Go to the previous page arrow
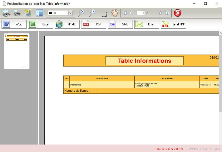 (131, 13)
